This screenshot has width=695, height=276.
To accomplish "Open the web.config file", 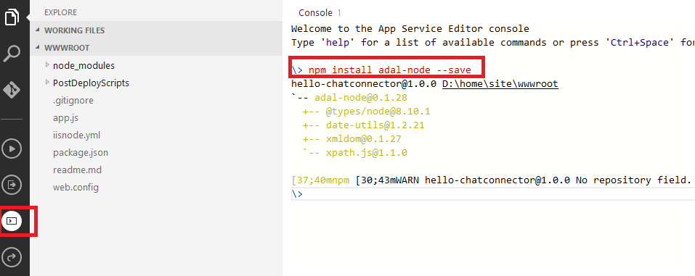I will 76,187.
